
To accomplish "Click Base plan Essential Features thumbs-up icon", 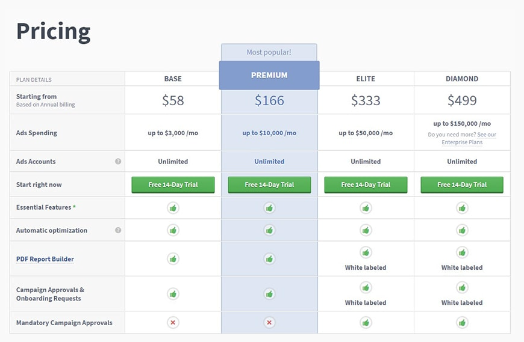I will point(173,208).
